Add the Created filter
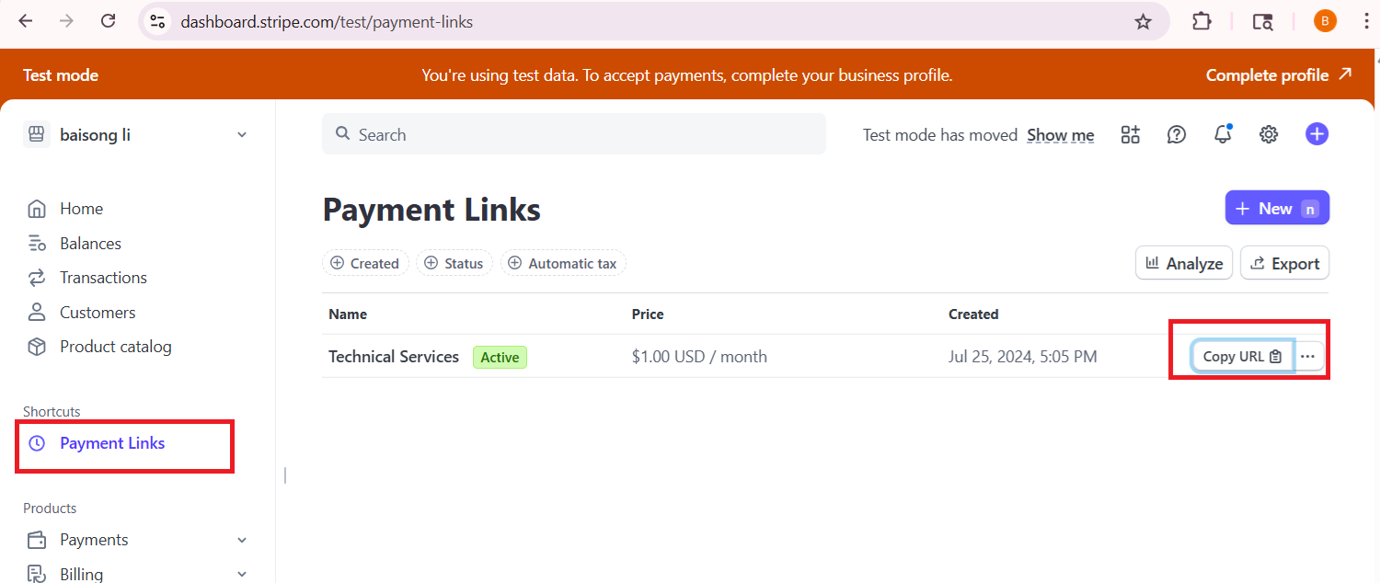This screenshot has width=1380, height=583. [364, 264]
